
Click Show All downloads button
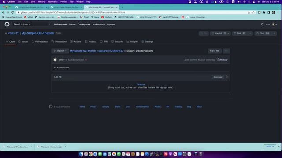click(270, 147)
